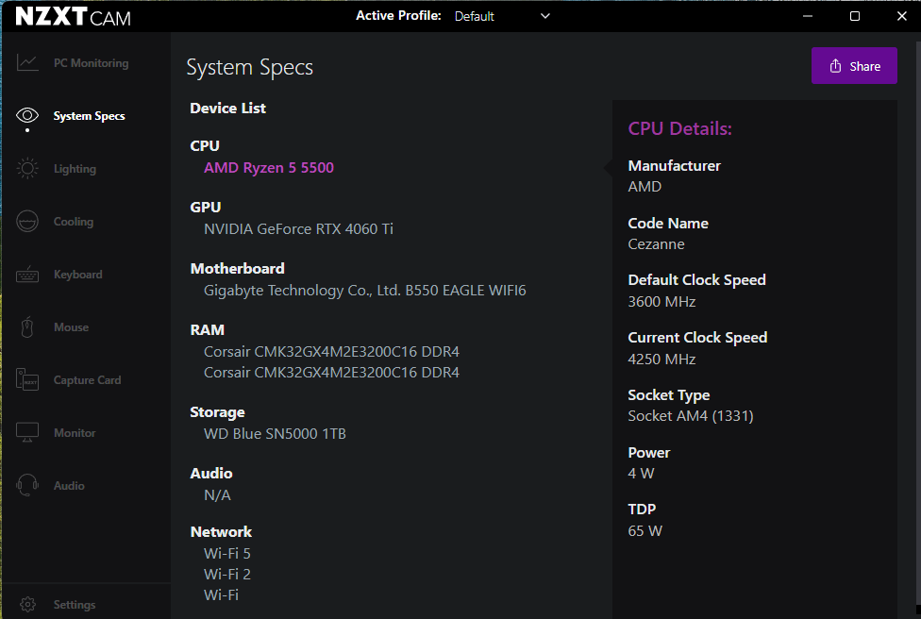Select NVIDIA GeForce RTX 4060 Ti device
This screenshot has width=921, height=619.
click(298, 229)
